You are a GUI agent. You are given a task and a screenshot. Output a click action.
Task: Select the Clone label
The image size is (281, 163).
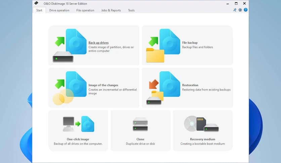(140, 139)
